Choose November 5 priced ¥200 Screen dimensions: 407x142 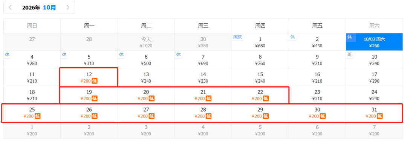[x=260, y=130]
